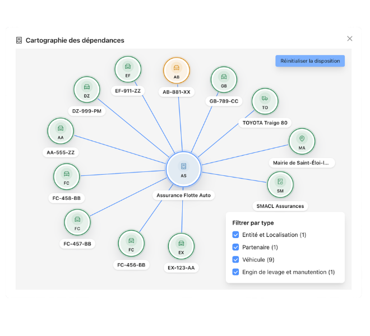Click the GB vehicle node circle
370x336 pixels.
click(224, 80)
